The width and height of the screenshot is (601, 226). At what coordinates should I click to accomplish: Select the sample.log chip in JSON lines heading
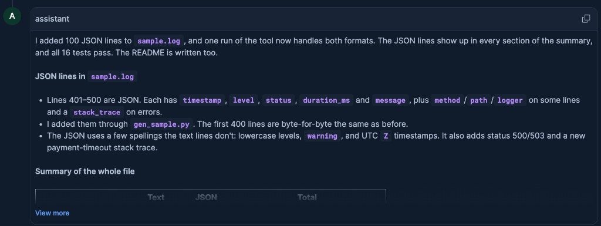(112, 77)
